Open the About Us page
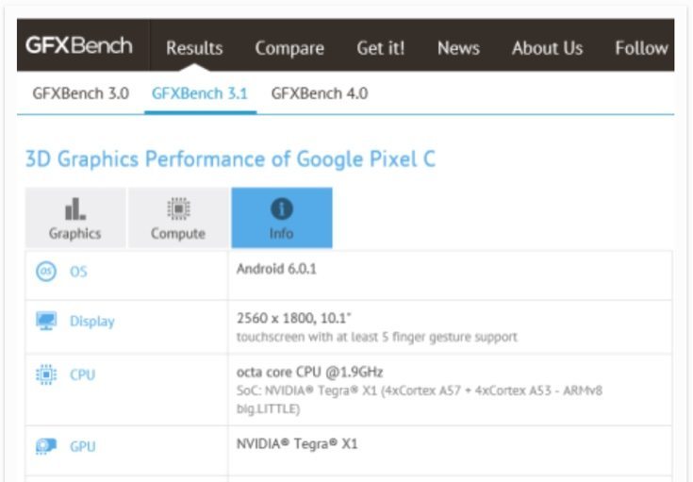Image resolution: width=693 pixels, height=482 pixels. [x=547, y=48]
